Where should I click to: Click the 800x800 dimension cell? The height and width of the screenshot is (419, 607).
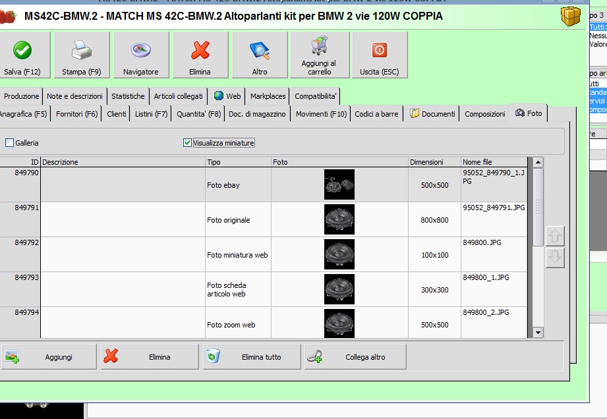coord(434,220)
